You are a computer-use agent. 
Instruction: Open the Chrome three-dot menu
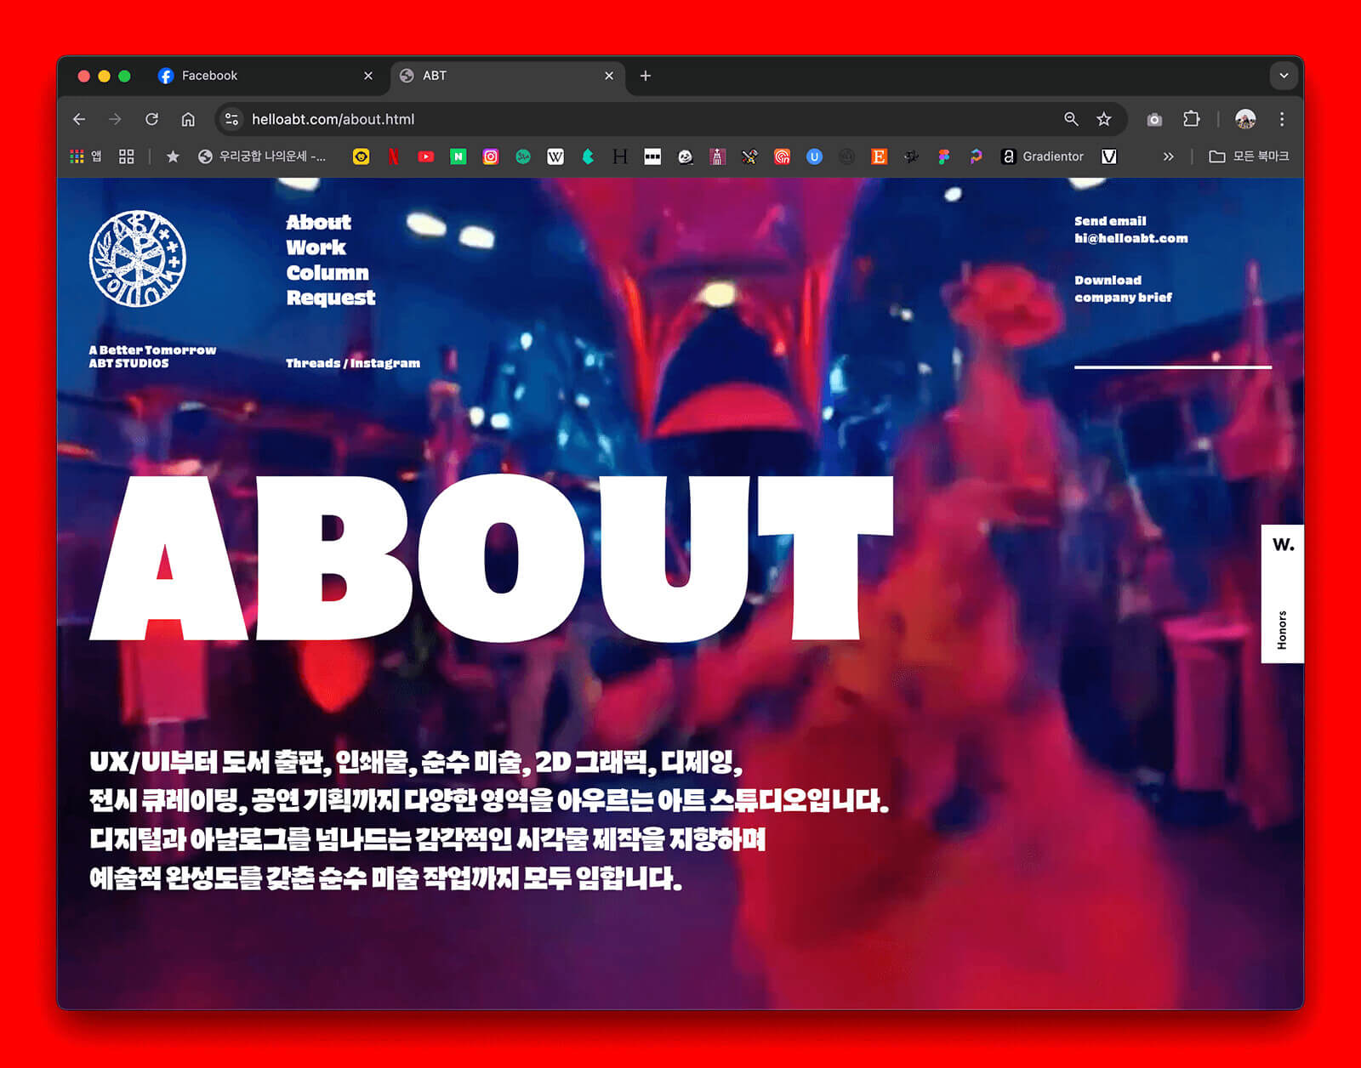click(x=1282, y=119)
